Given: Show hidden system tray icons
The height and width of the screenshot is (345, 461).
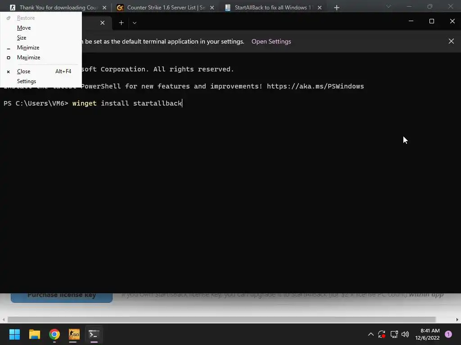Looking at the screenshot, I should click(371, 334).
